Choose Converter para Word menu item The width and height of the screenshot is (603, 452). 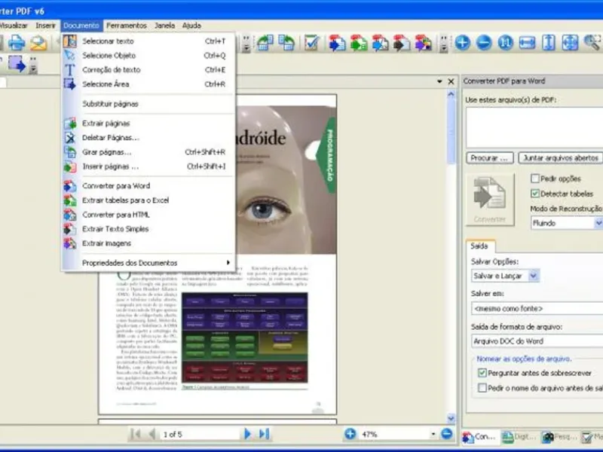(x=149, y=185)
